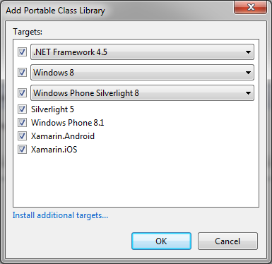Uncheck the Xamarin.Android checkbox

(x=22, y=136)
